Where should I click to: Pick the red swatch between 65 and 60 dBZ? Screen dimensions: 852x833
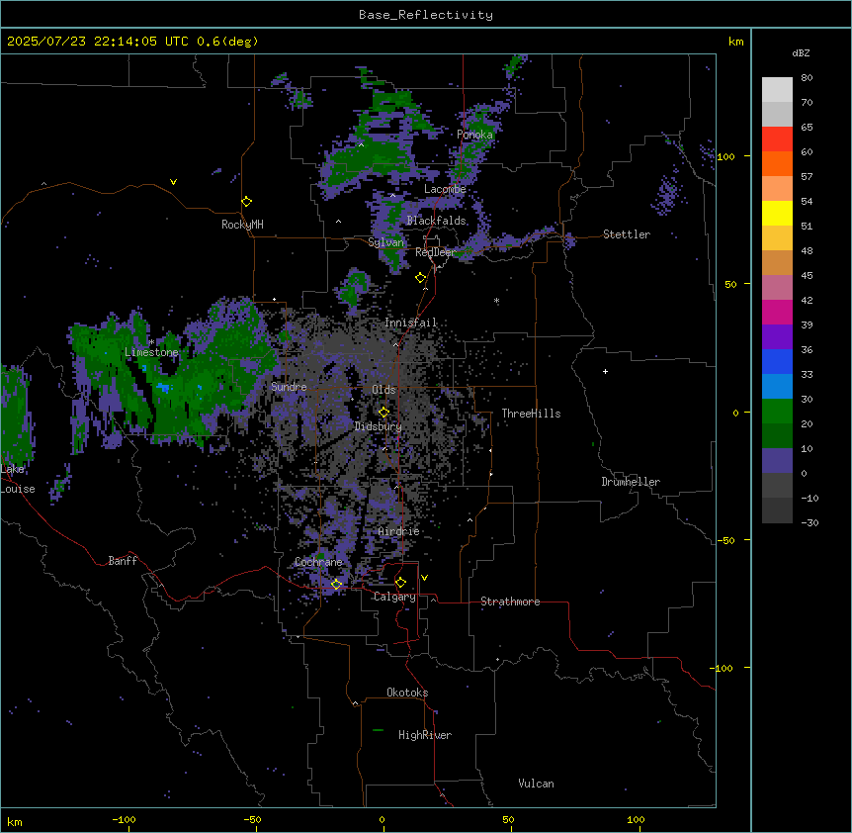tap(777, 139)
